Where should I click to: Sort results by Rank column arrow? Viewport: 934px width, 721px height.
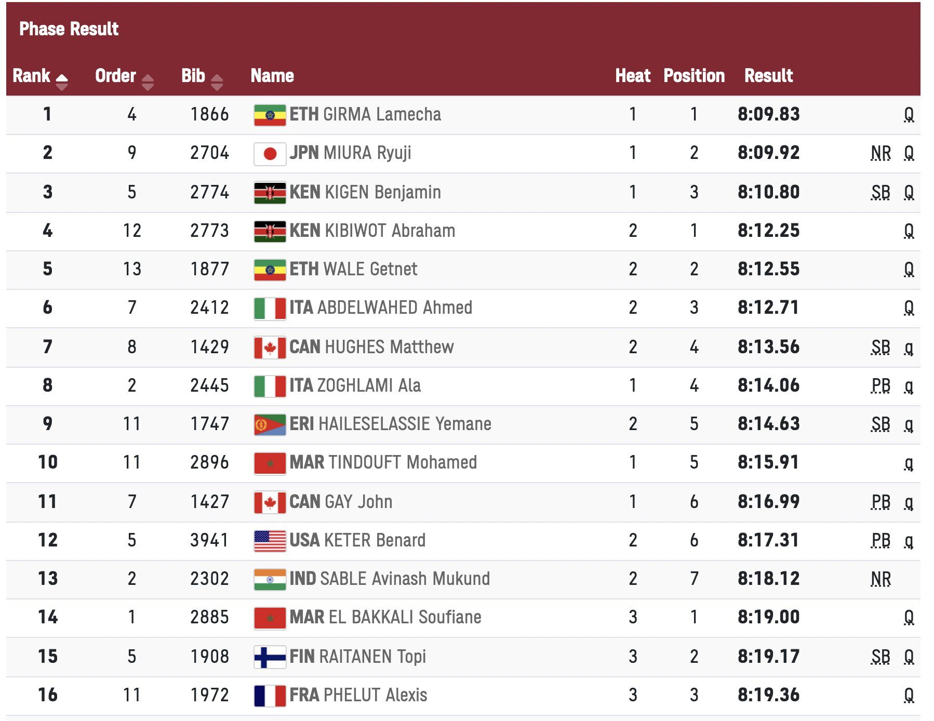point(61,82)
